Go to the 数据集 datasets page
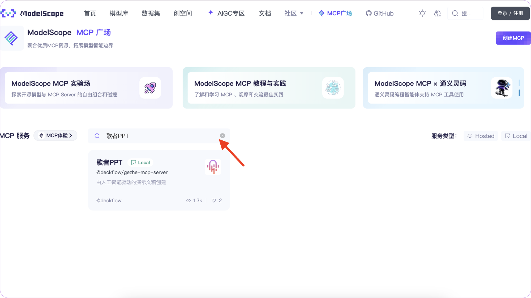This screenshot has width=531, height=298. (x=151, y=13)
